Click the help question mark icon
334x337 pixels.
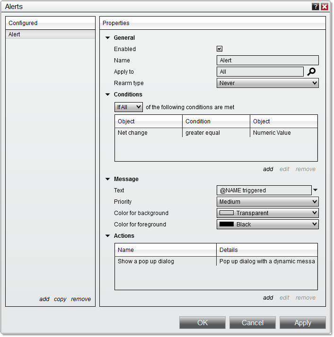tap(316, 7)
